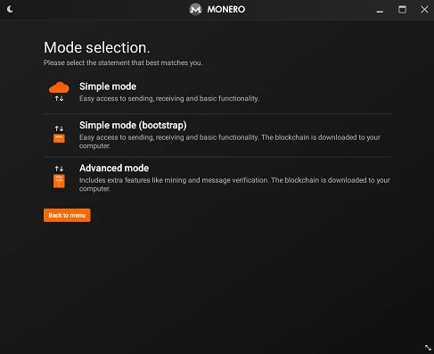Viewport: 434px width, 354px height.
Task: Pick the Advanced mode heading
Action: click(114, 168)
